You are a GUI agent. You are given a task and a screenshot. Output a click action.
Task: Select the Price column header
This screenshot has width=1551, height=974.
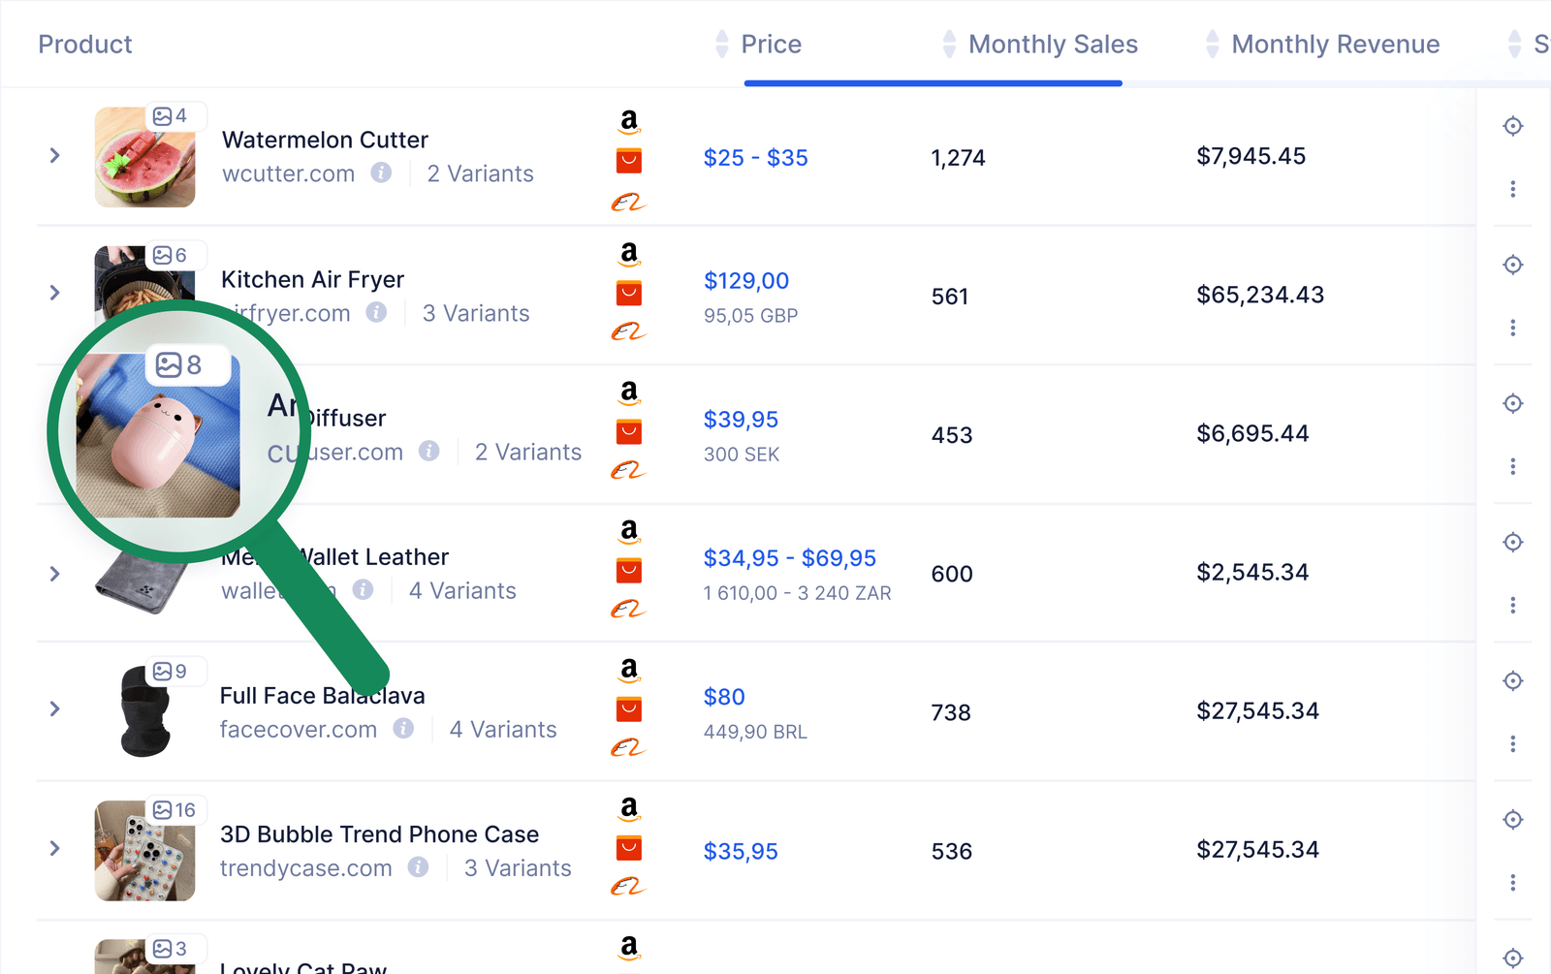771,44
